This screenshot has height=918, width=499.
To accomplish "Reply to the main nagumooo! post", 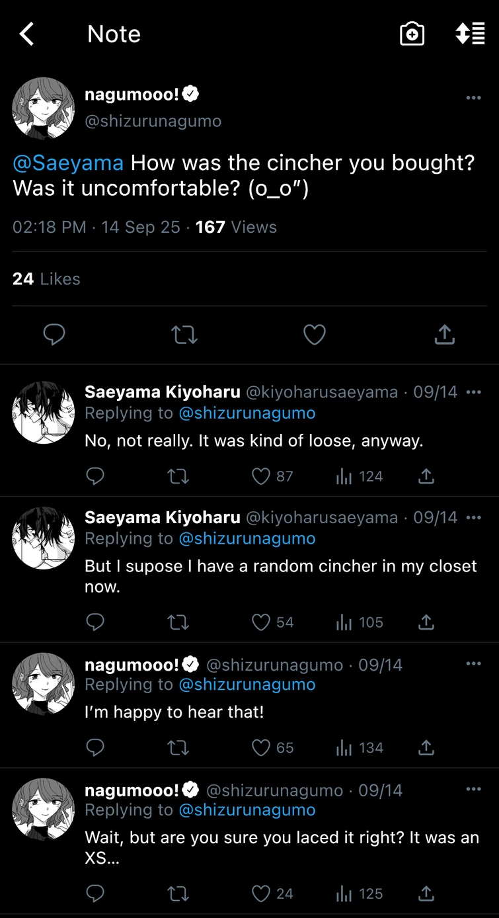I will tap(54, 335).
